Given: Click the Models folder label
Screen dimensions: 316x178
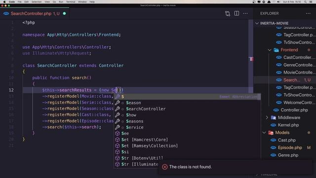Looking at the screenshot, I should 282,133.
